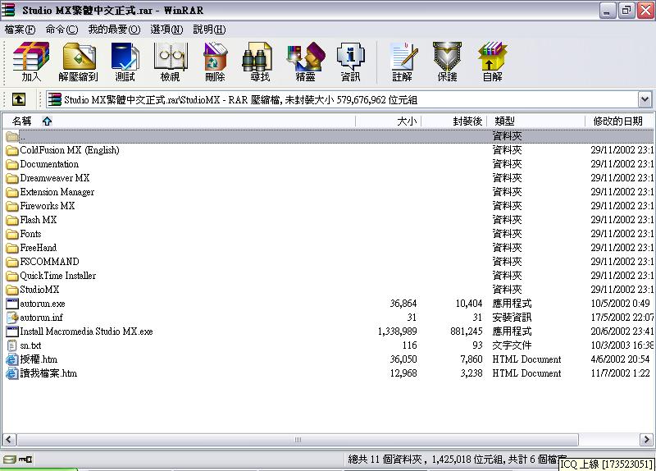Select the FSCOMMAND folder row

coord(327,262)
